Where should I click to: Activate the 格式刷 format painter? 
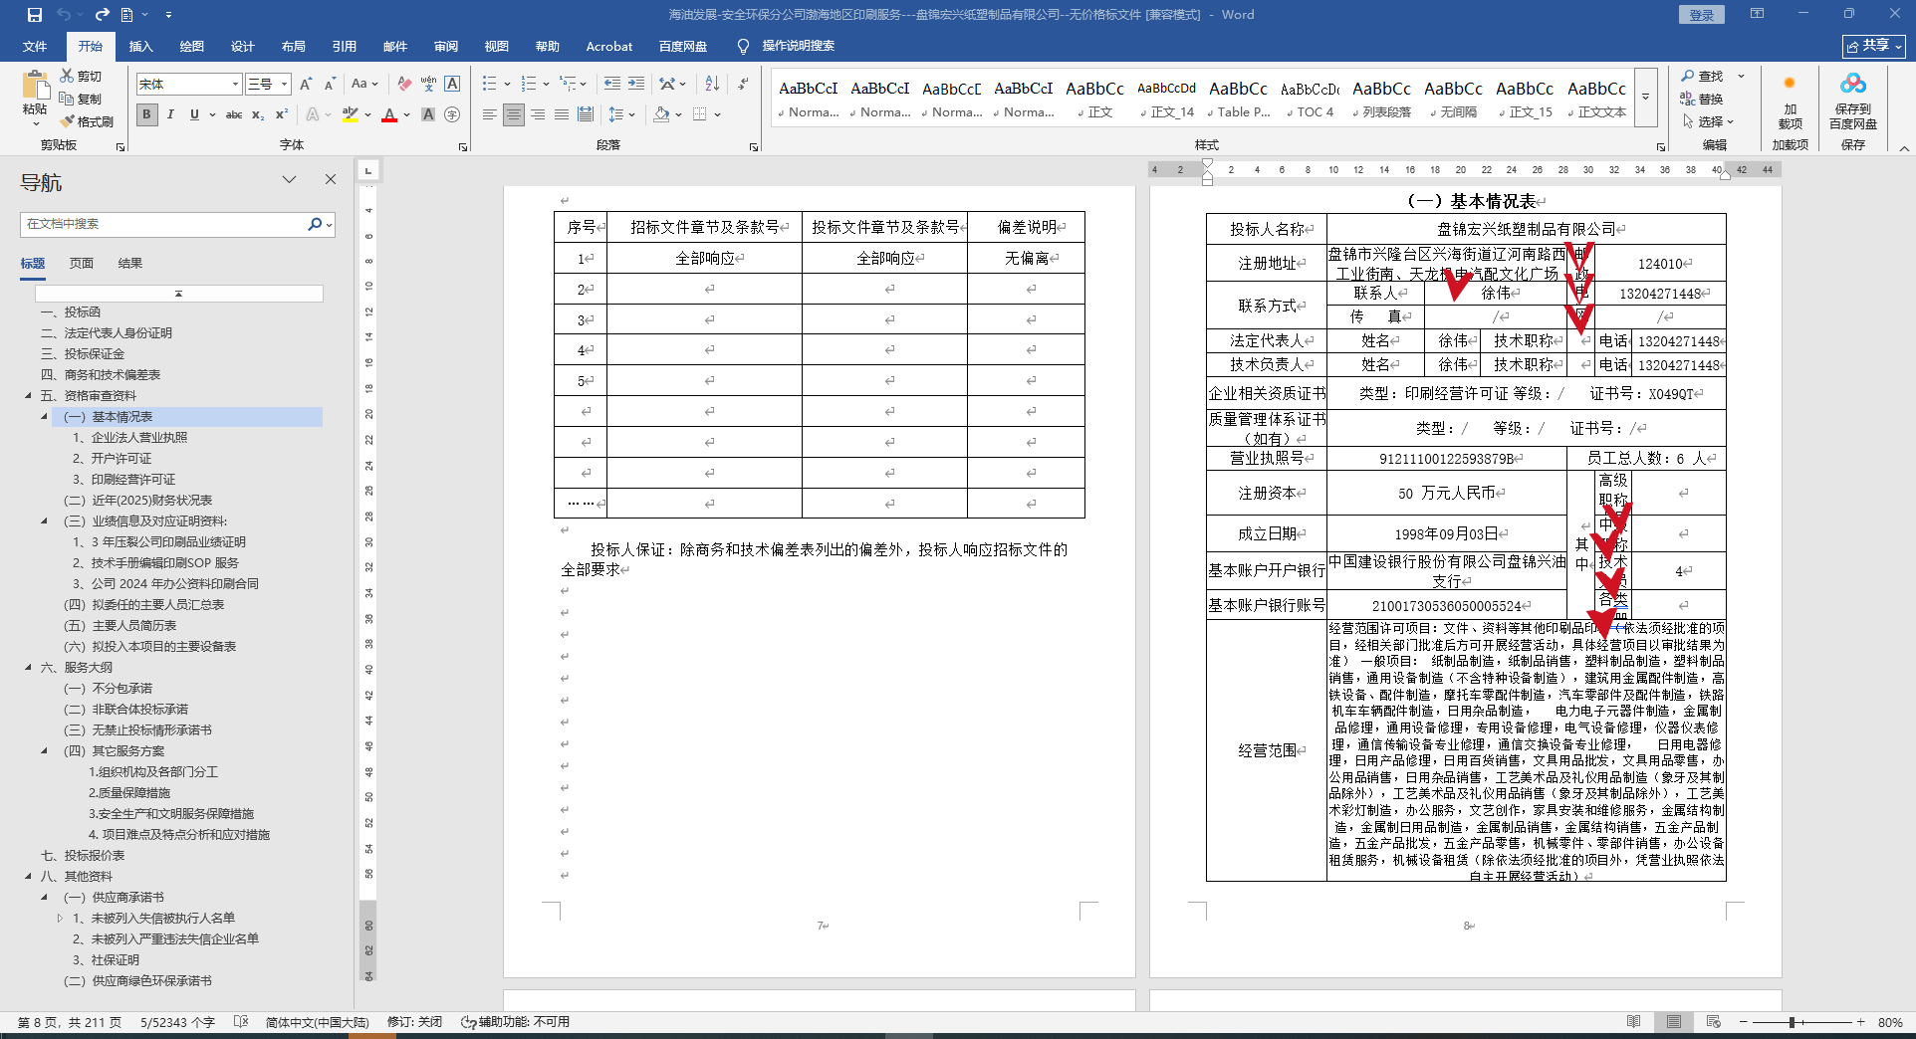[87, 121]
